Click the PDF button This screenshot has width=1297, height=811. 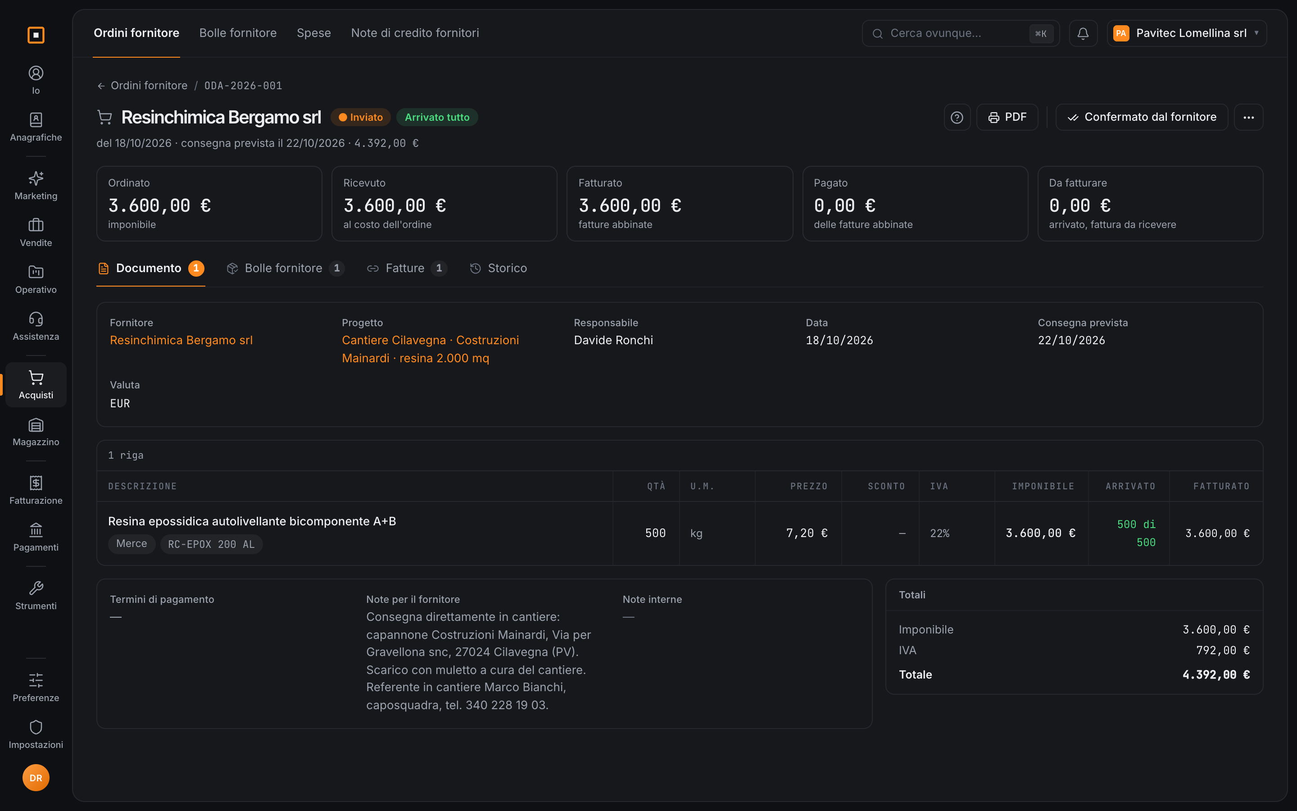tap(1007, 117)
